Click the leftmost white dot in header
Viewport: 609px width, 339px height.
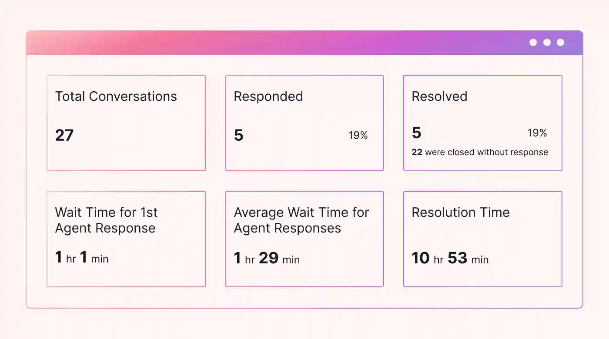tap(533, 42)
